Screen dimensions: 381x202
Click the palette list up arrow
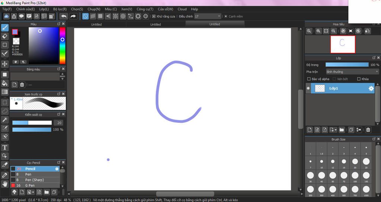pyautogui.click(x=63, y=74)
